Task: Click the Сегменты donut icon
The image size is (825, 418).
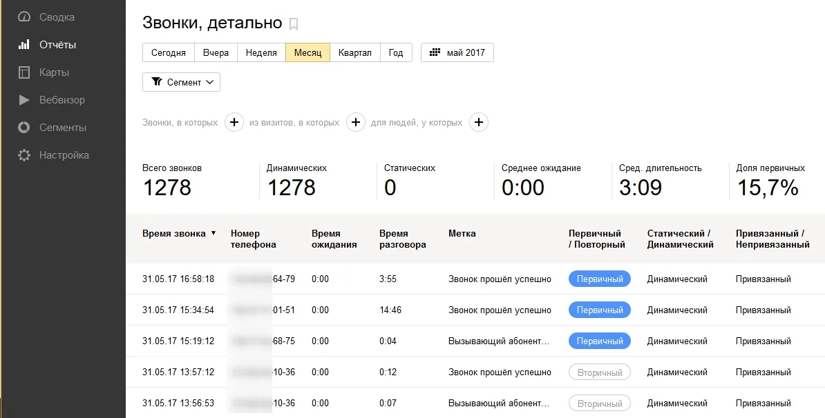Action: pyautogui.click(x=24, y=128)
